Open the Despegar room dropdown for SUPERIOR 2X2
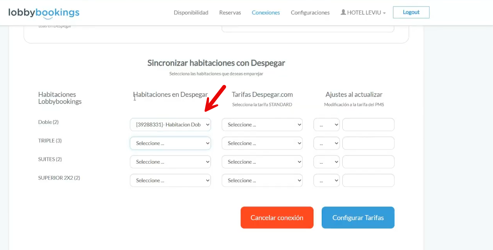The height and width of the screenshot is (250, 493). tap(170, 181)
